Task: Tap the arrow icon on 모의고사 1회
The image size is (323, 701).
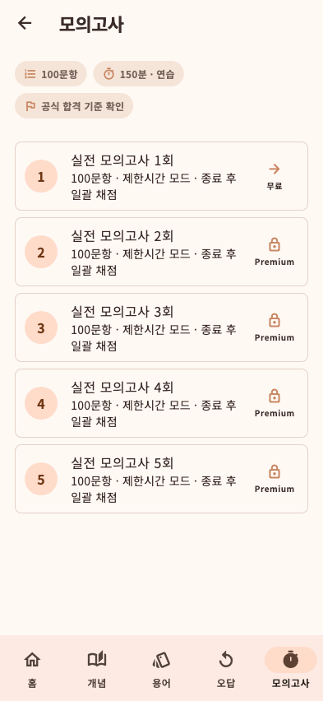Action: tap(275, 169)
